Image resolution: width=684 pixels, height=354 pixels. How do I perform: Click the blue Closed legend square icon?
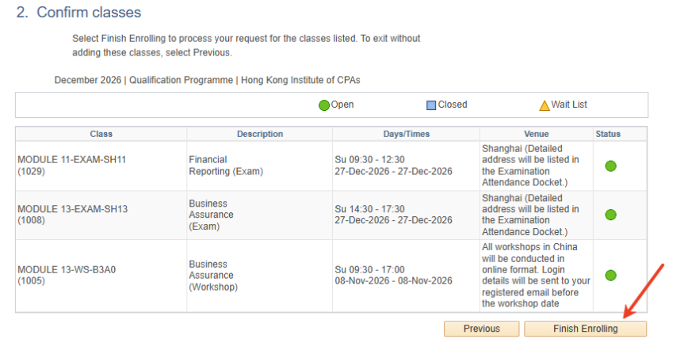tap(431, 105)
